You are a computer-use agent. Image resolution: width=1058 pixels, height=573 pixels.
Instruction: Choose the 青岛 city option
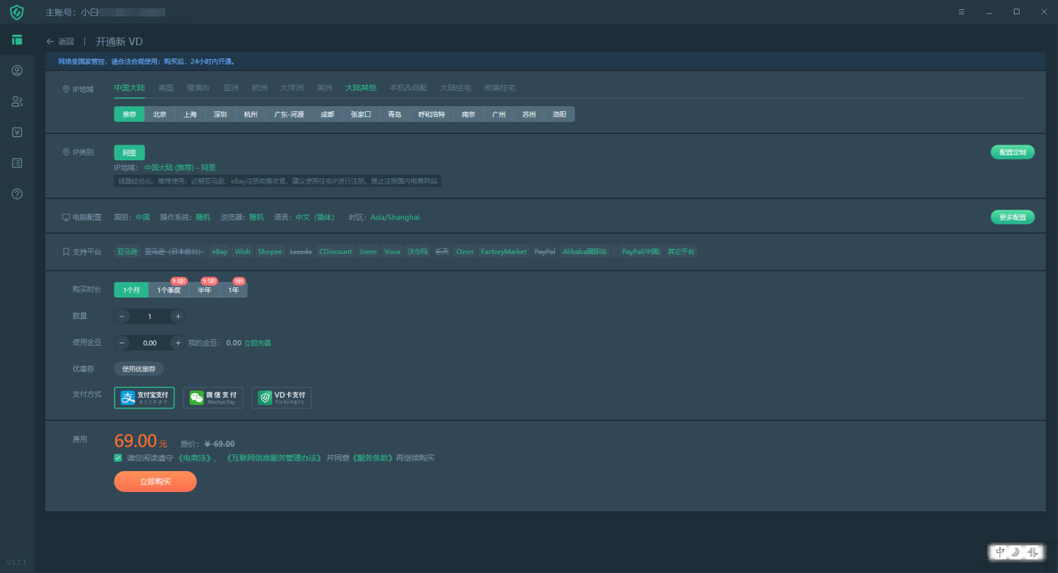pyautogui.click(x=395, y=114)
